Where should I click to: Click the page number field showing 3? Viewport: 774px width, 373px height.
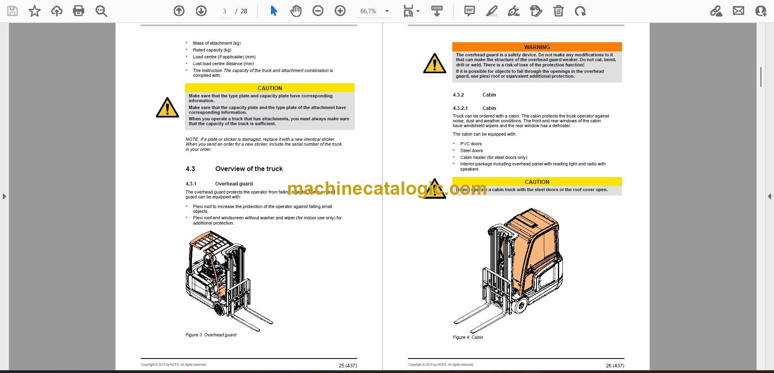[x=225, y=11]
